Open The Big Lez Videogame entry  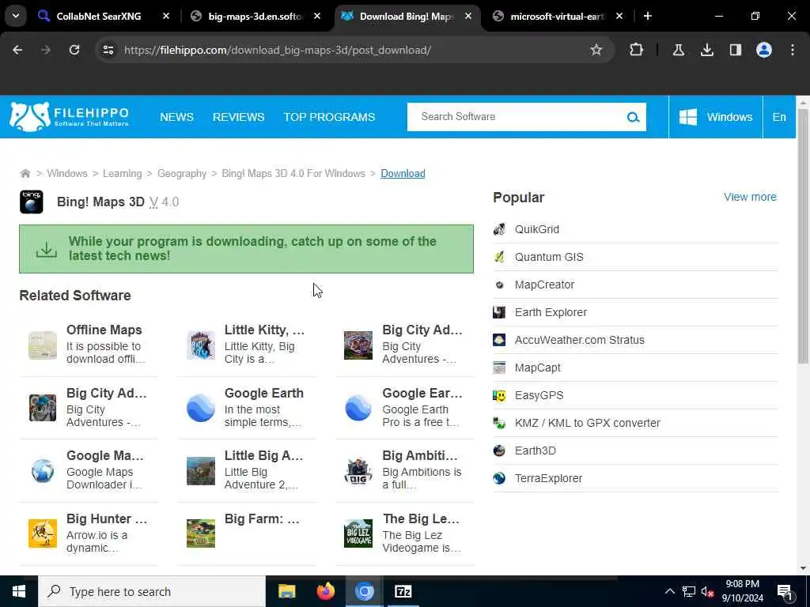404,533
